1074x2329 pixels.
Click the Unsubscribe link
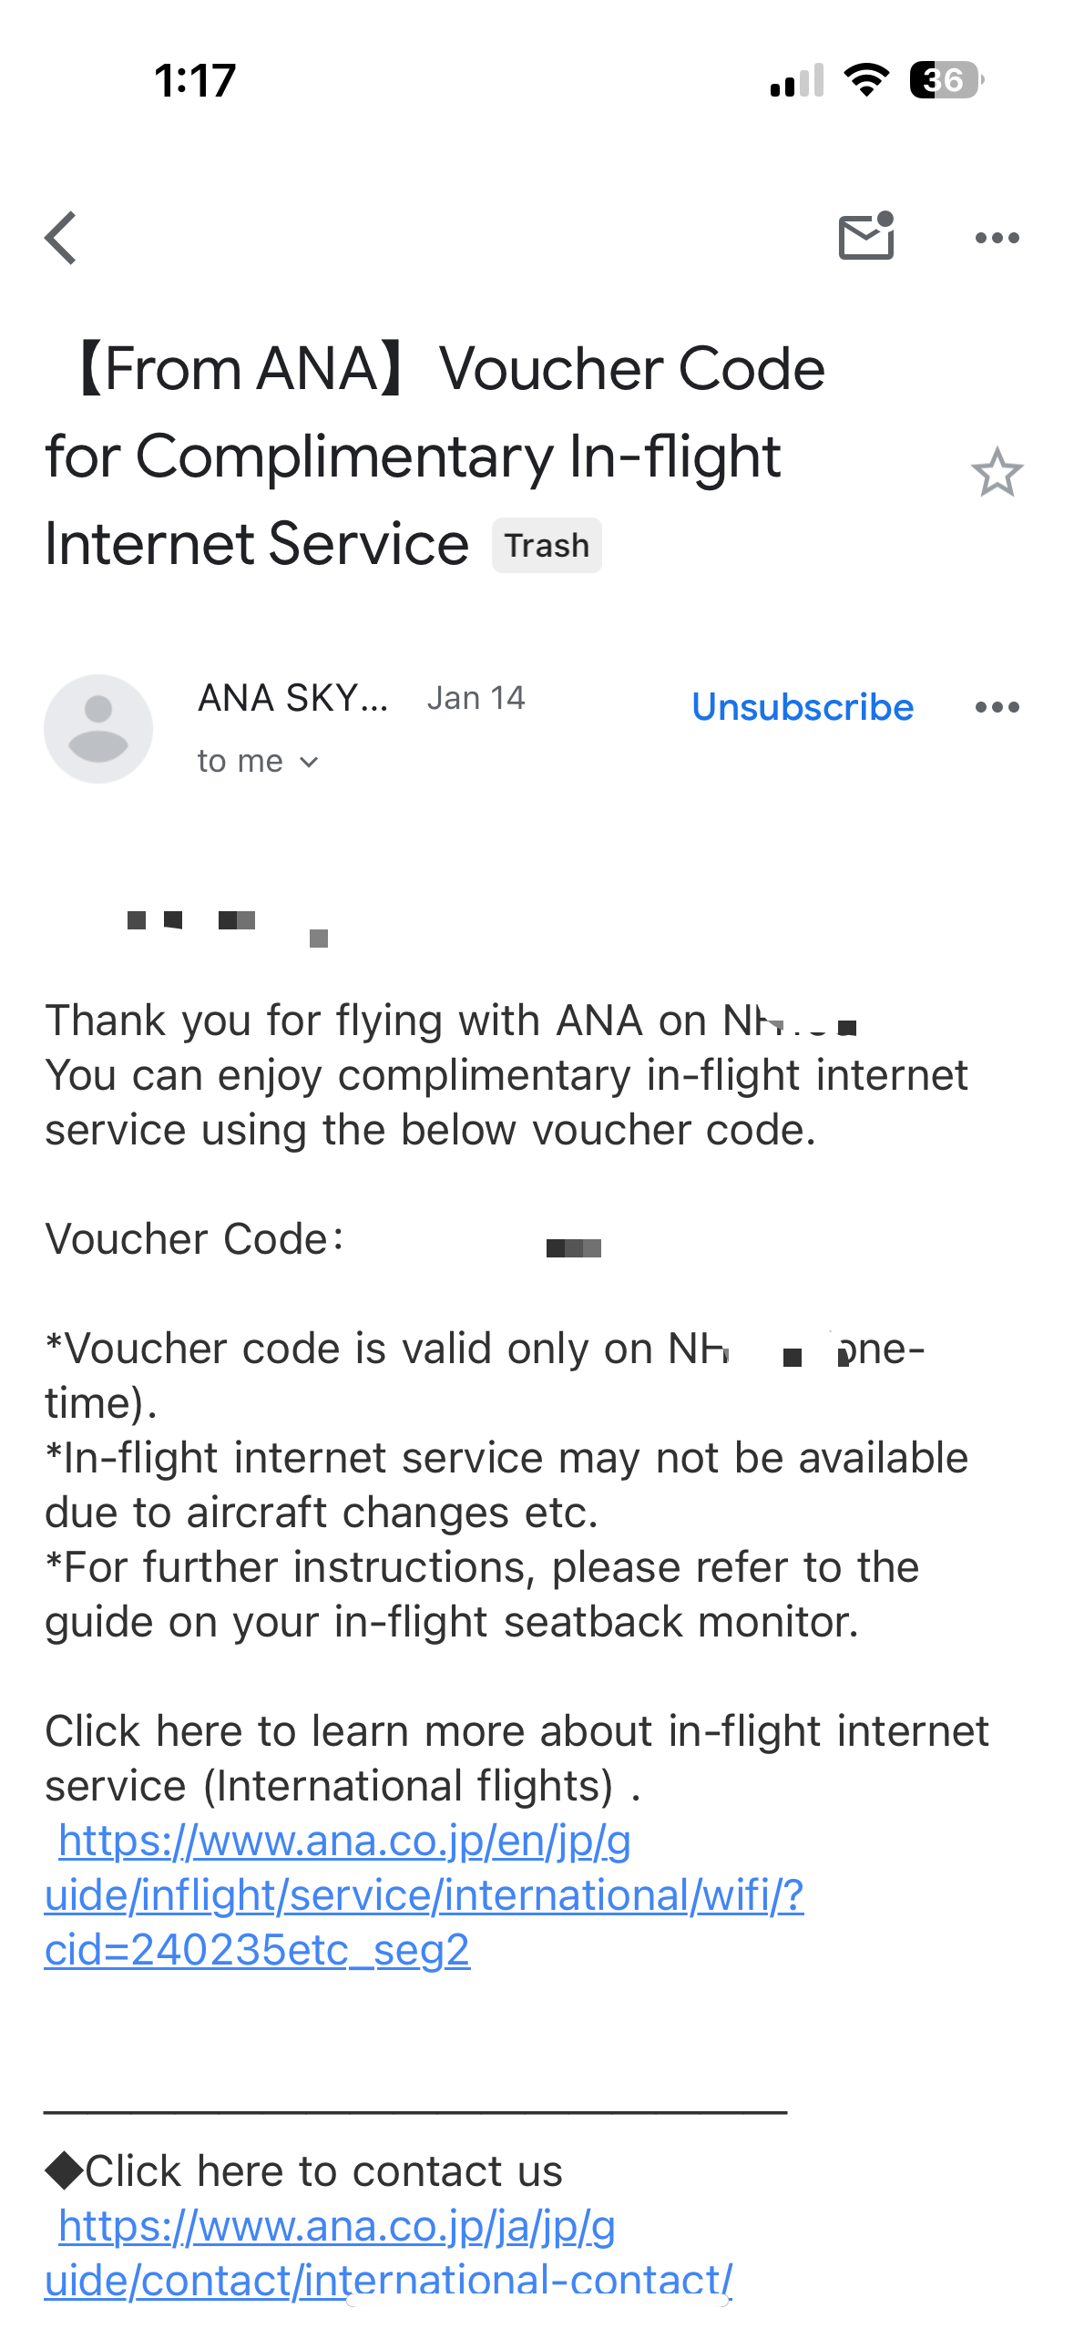pos(802,707)
